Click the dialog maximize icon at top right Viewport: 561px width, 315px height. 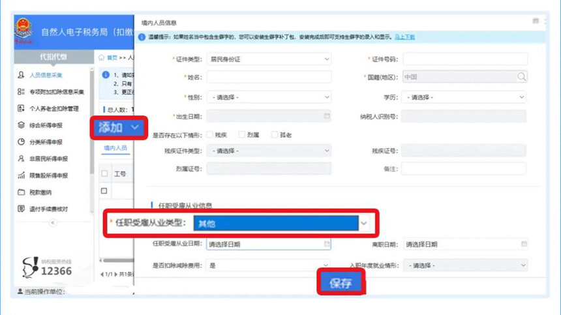tap(536, 21)
